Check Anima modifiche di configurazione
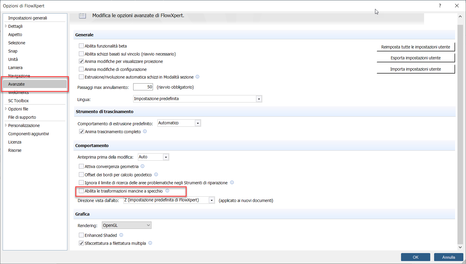 (81, 69)
